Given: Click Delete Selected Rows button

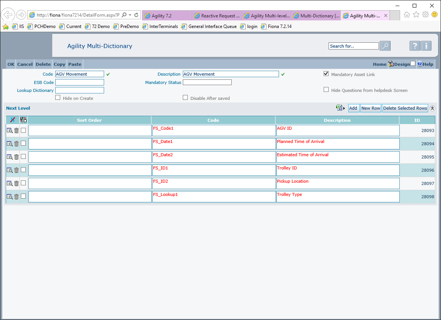Looking at the screenshot, I should [x=405, y=108].
